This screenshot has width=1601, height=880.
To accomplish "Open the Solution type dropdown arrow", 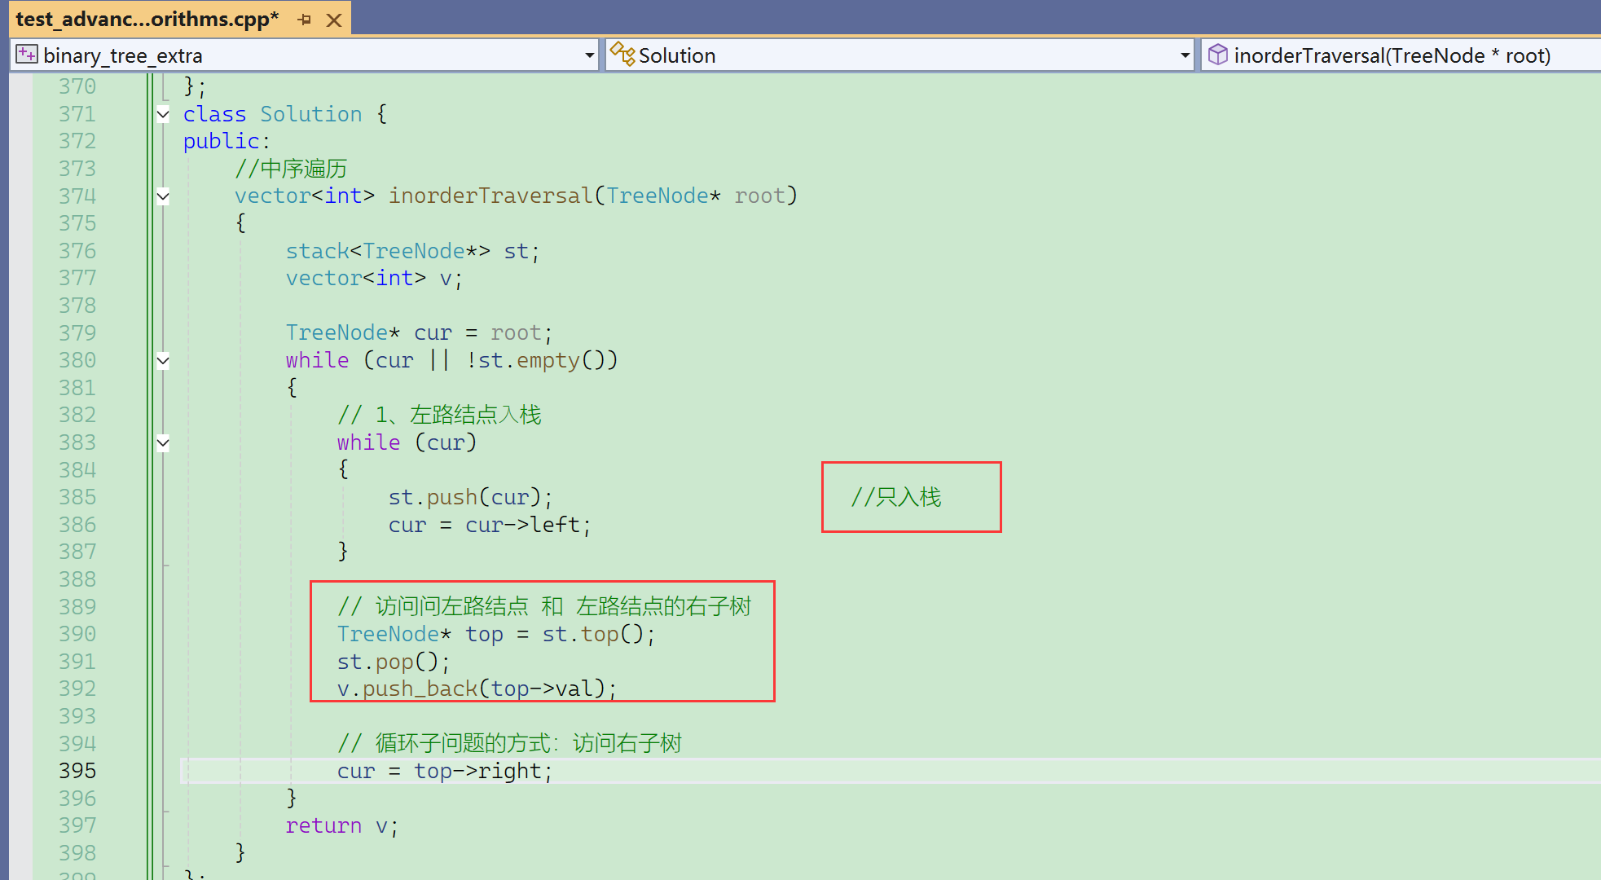I will (x=1185, y=55).
